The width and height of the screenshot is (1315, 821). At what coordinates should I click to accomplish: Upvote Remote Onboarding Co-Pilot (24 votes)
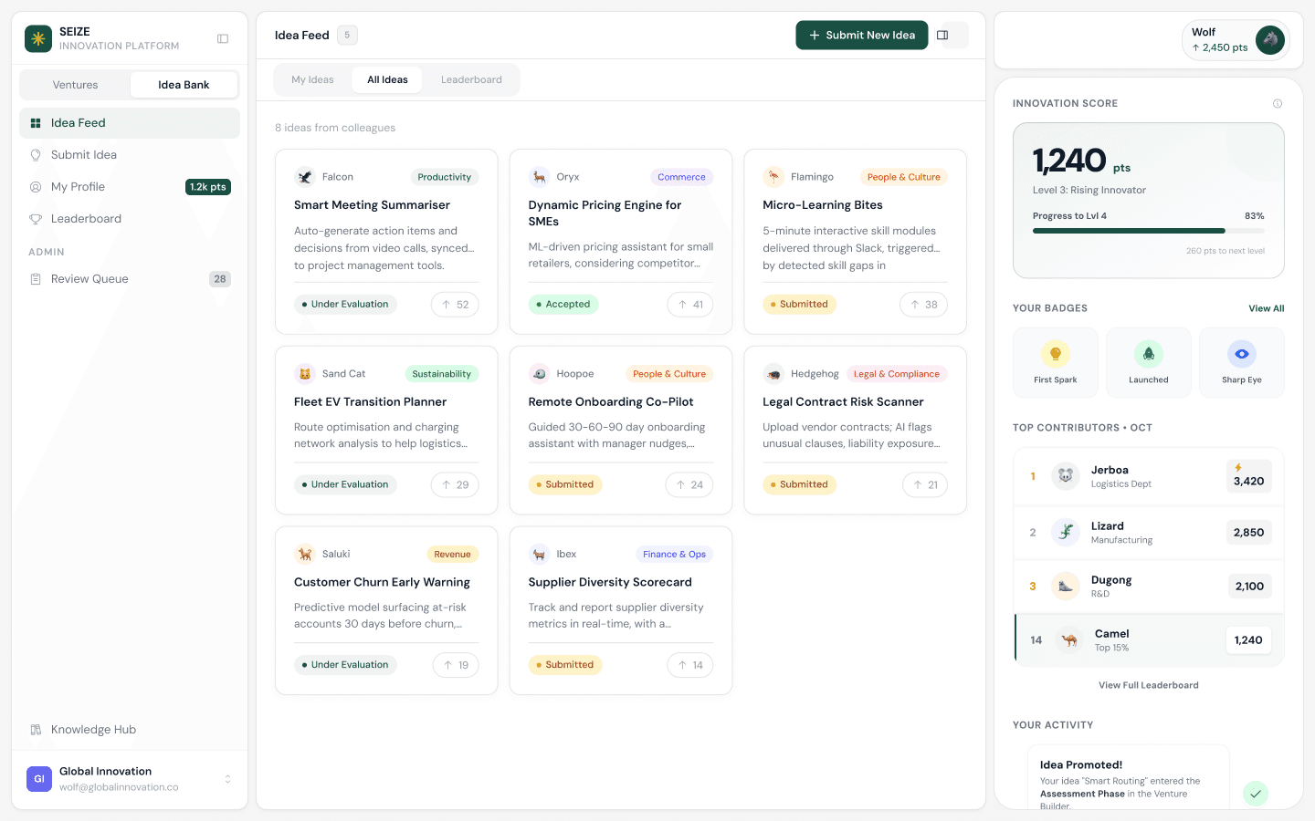click(689, 485)
